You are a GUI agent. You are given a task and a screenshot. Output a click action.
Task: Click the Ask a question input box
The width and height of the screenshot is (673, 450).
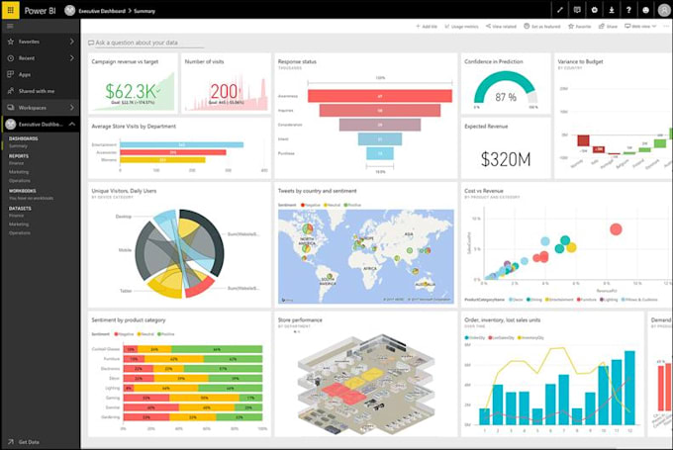(x=145, y=43)
